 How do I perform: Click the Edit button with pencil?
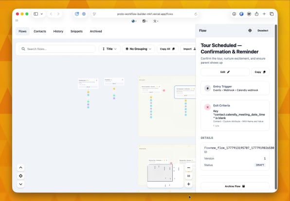click(x=225, y=72)
